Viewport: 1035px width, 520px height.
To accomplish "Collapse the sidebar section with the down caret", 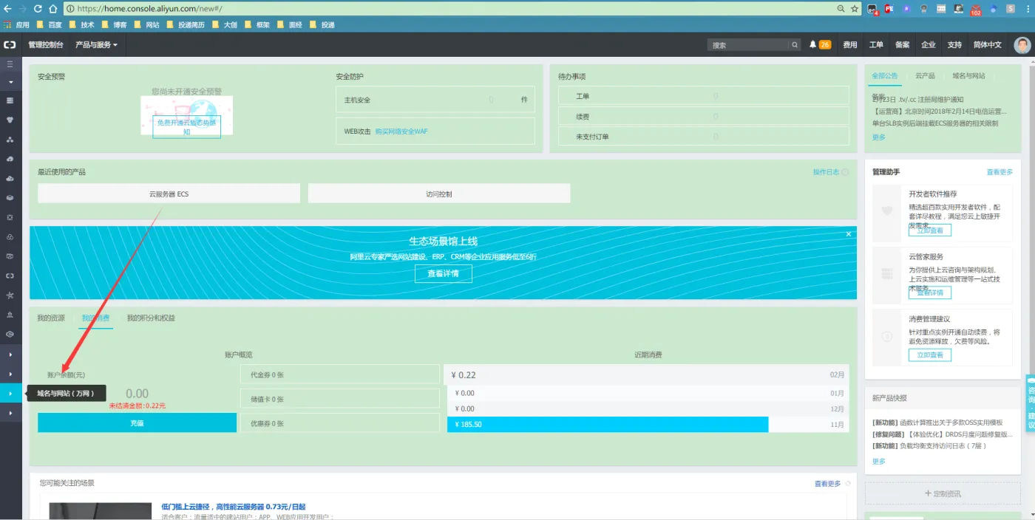I will [x=10, y=81].
